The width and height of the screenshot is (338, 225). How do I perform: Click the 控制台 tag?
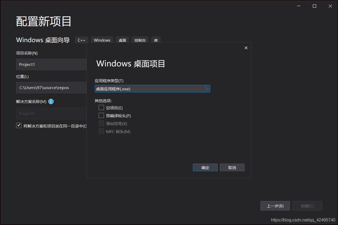coord(140,40)
